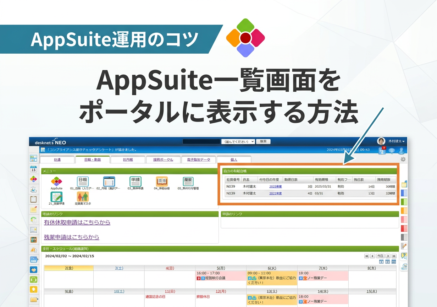Open the overtime application 残業申請 link
Screen dimensions: 437x307
72,237
